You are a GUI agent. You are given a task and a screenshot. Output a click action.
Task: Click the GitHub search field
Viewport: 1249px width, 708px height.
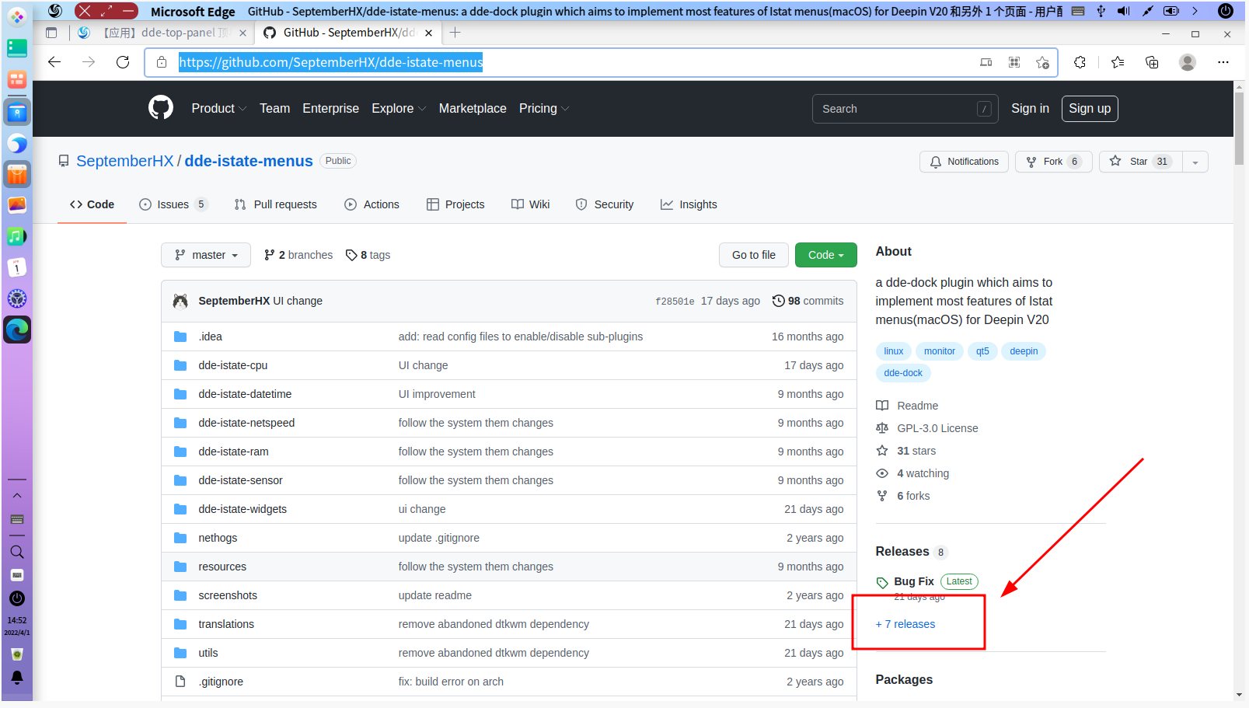click(905, 109)
